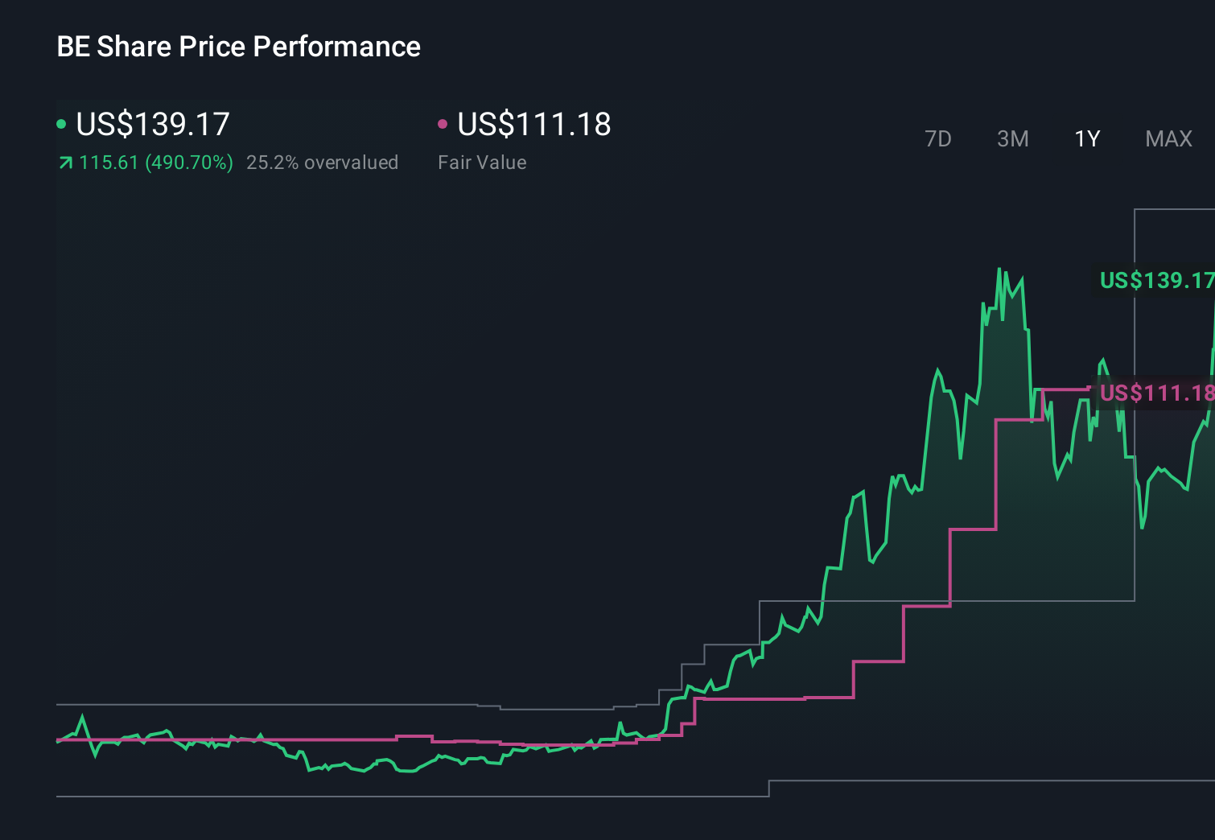Switch to the 3M time range

point(1012,138)
